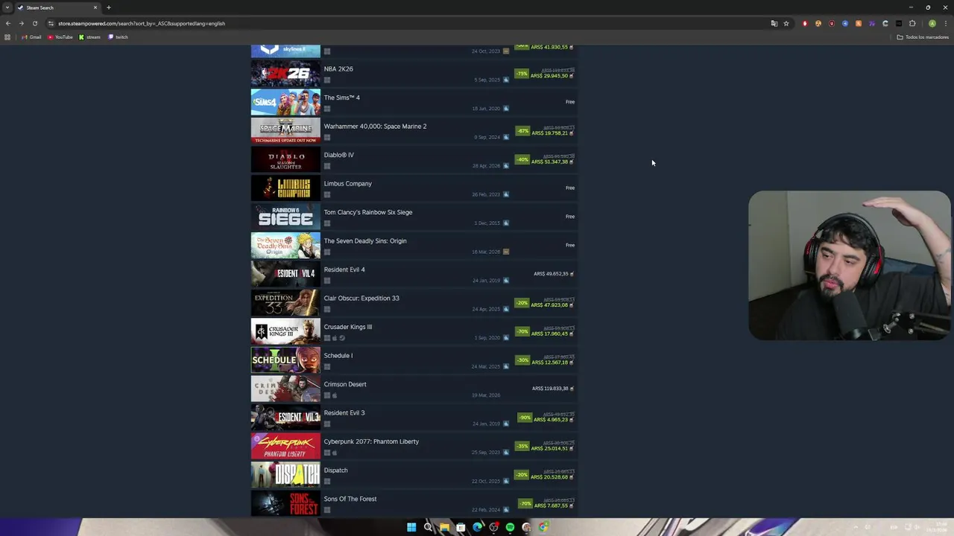Click the Sons Of The Forest title
954x536 pixels.
click(350, 499)
